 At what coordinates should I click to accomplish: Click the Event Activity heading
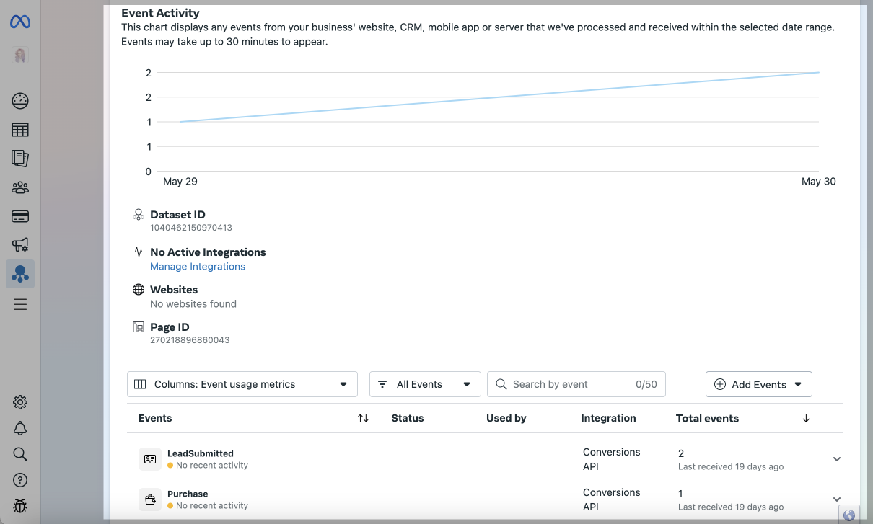tap(160, 13)
